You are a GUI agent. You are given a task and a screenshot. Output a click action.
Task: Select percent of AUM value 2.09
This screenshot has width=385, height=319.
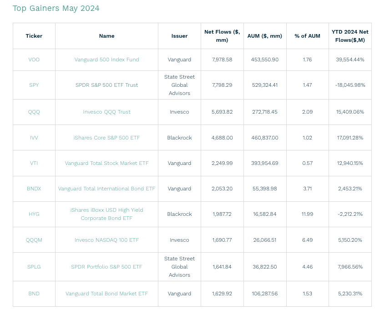[x=308, y=112]
